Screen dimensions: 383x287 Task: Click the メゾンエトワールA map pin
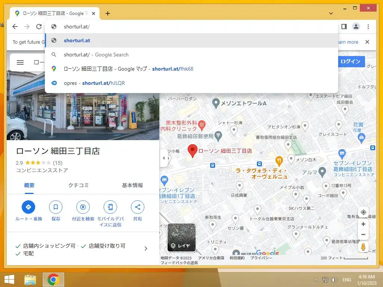tap(215, 104)
